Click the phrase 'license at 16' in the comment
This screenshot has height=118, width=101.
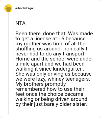click(49, 39)
